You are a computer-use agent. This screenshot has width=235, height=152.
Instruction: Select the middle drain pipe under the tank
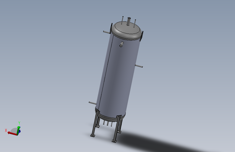(x=108, y=123)
